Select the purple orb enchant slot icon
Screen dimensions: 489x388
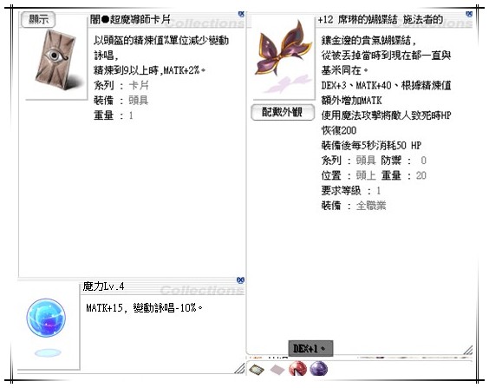point(319,369)
